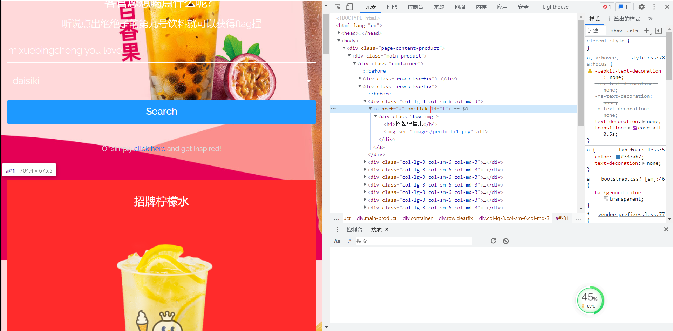
Task: Select div.container in the breadcrumb
Action: pos(417,218)
